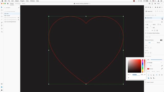The width and height of the screenshot is (164, 92).
Task: Choose the Text tool
Action: tap(2, 26)
